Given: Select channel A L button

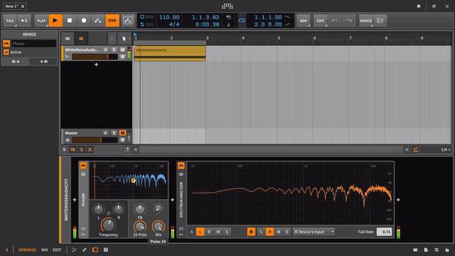Looking at the screenshot, I should click(200, 232).
